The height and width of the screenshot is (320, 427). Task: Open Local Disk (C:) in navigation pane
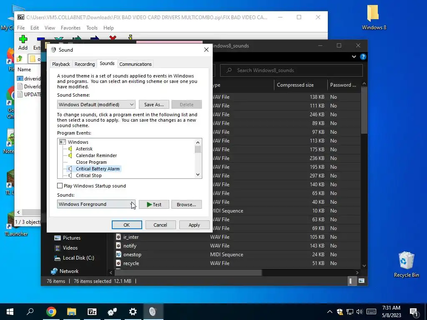click(x=78, y=257)
